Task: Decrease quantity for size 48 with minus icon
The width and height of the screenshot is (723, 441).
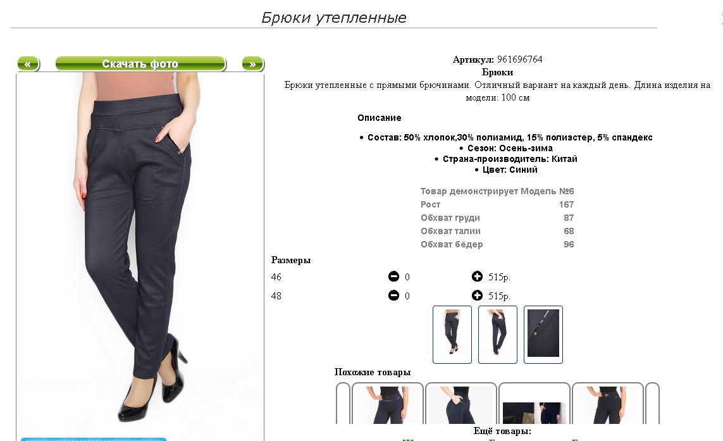Action: (x=393, y=295)
